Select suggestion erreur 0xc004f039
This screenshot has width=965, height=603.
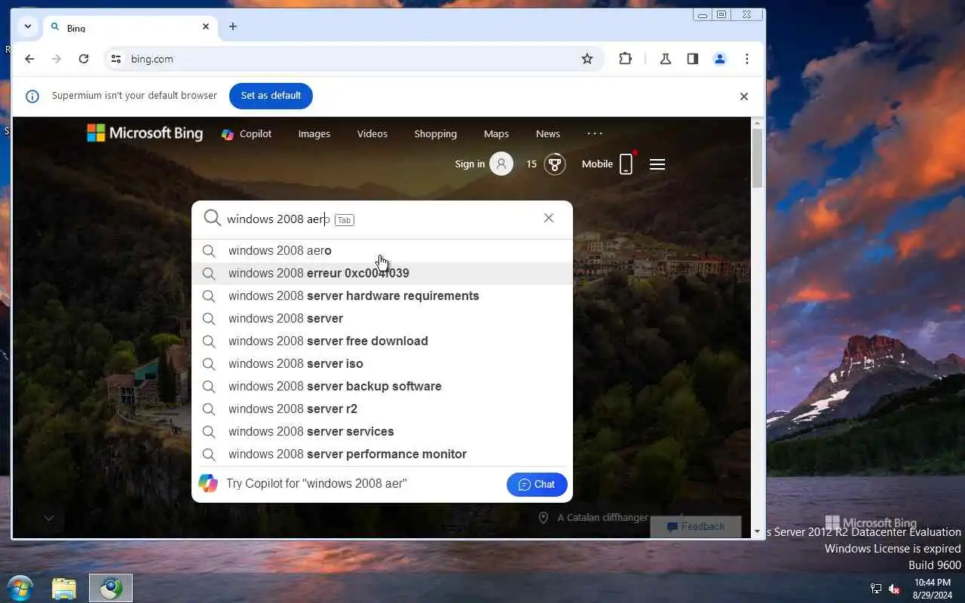coord(382,274)
